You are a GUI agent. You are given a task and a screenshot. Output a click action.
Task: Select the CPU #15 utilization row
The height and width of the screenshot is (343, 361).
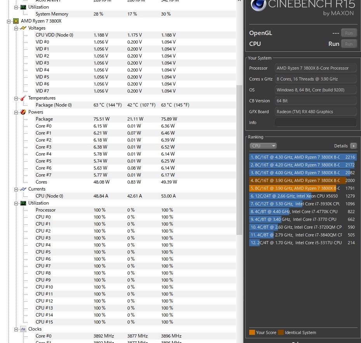pos(135,322)
